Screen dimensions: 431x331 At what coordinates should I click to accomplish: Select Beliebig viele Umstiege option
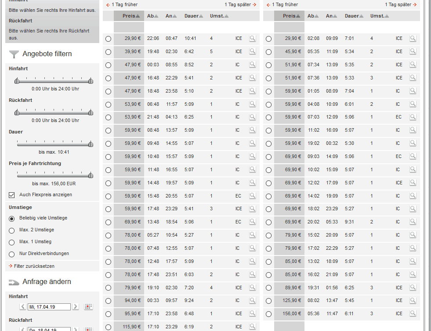[11, 219]
